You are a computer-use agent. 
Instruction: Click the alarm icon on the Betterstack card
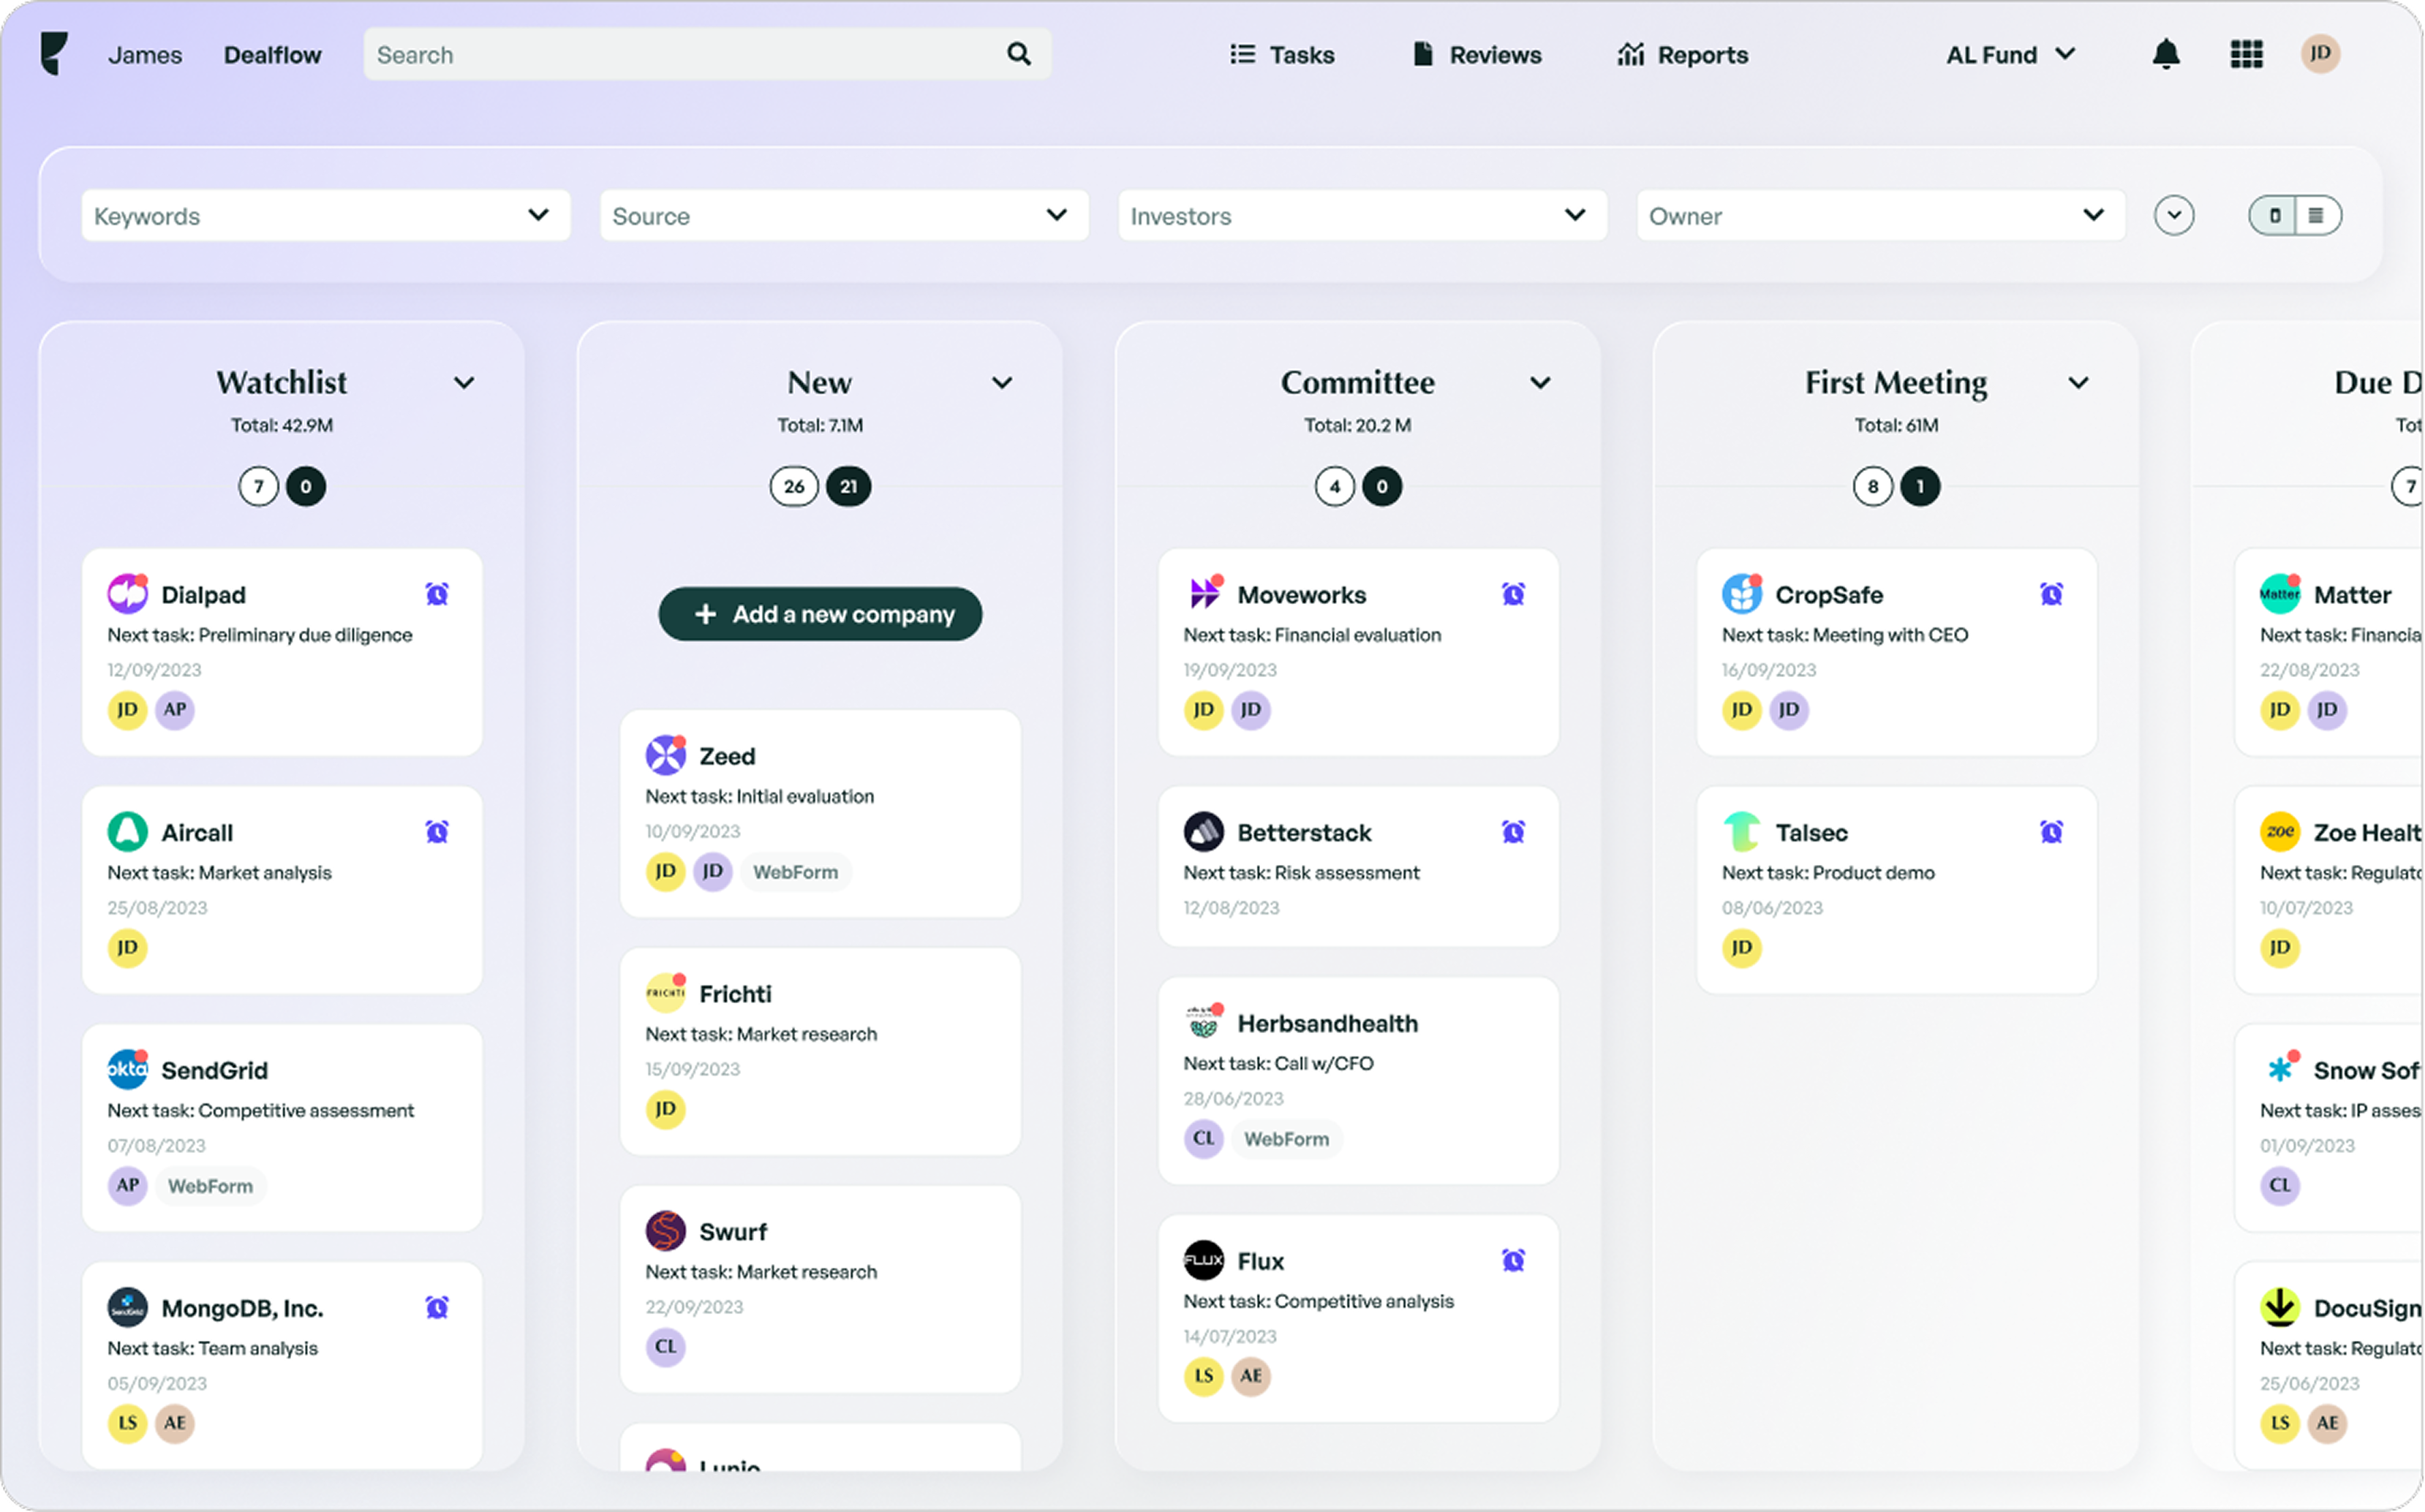tap(1514, 831)
